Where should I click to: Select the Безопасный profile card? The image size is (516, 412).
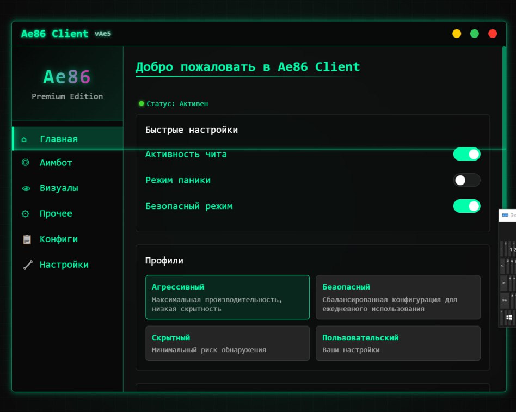click(398, 297)
